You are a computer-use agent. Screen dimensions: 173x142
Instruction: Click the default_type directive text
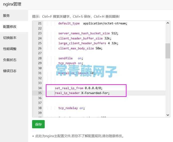[x=69, y=23]
